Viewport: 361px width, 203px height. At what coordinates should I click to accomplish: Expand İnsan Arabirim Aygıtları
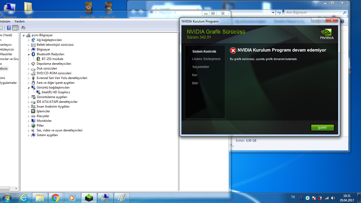pos(29,107)
